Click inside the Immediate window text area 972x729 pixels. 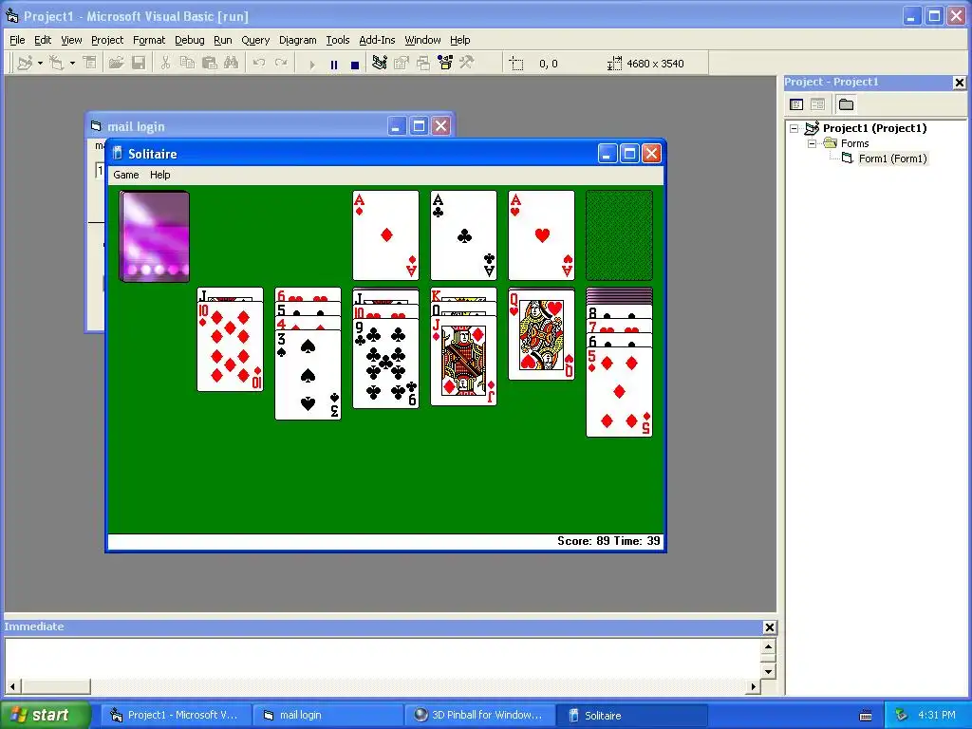click(383, 659)
